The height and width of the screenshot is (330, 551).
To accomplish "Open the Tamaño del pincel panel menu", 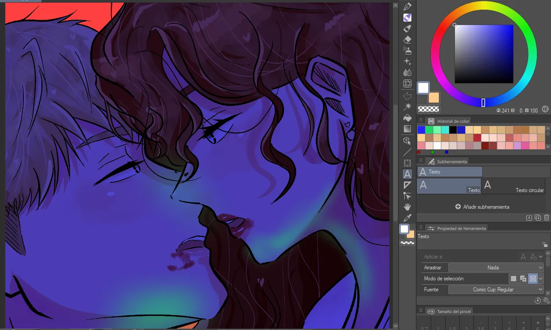I will [421, 311].
